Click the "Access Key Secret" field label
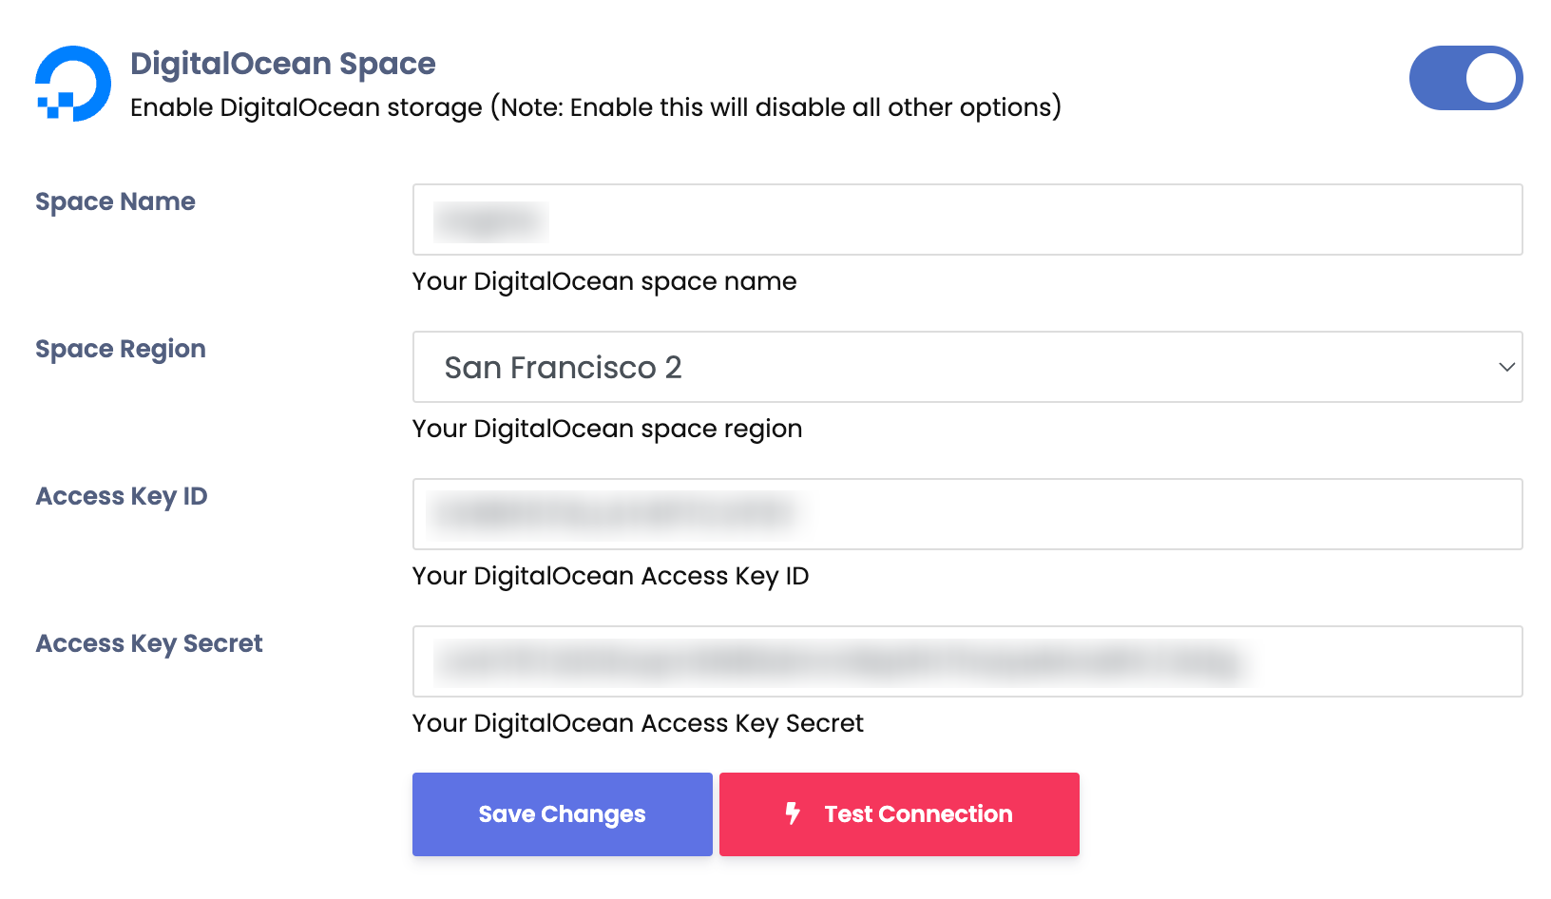 coord(149,643)
